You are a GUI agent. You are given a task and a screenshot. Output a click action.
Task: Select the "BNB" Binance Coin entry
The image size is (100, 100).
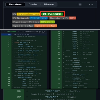[x=83, y=32]
